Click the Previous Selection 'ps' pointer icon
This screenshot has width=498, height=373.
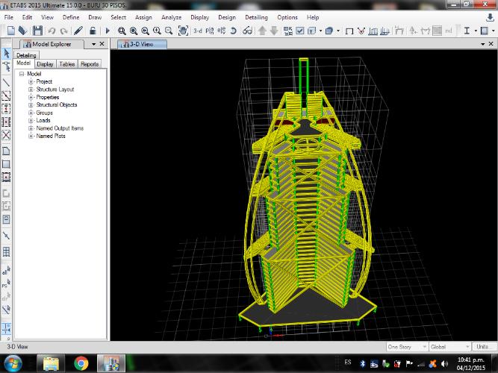coord(7,283)
